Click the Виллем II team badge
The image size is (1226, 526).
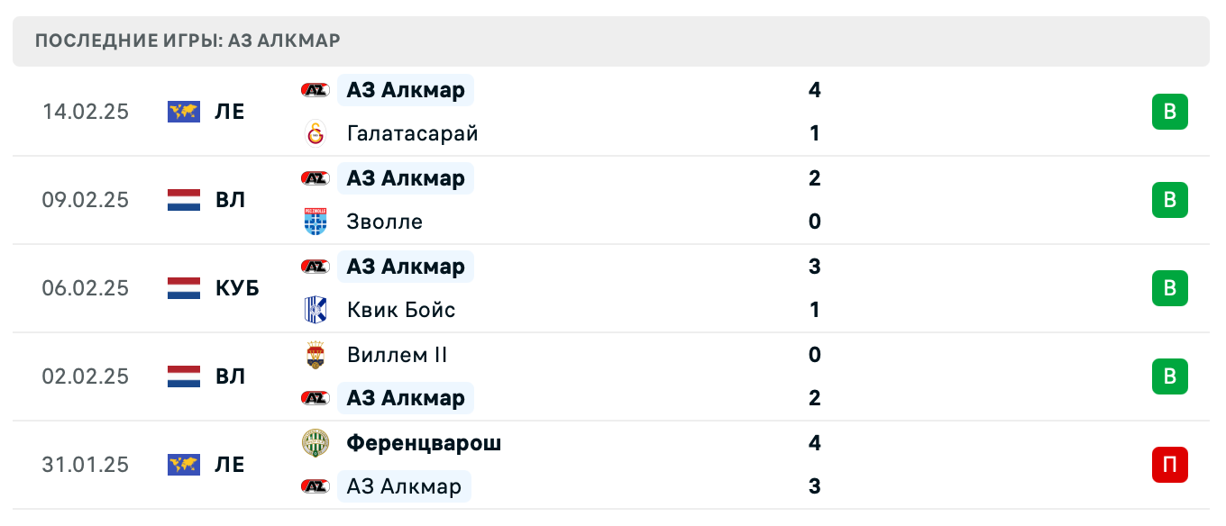[315, 355]
